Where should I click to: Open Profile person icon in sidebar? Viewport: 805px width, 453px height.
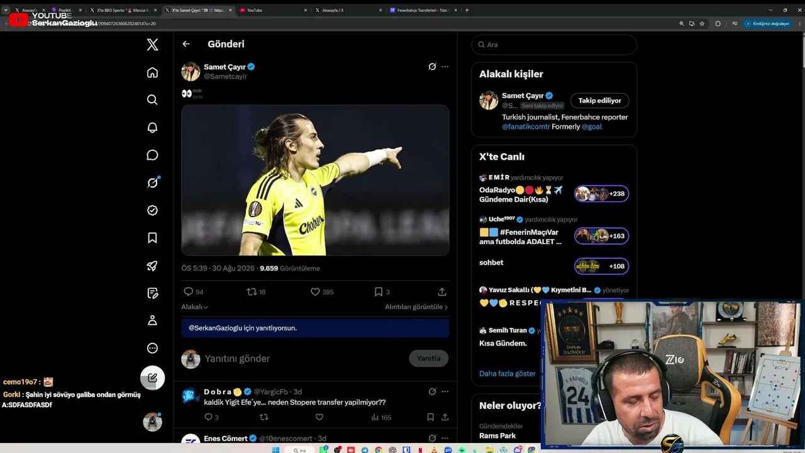[152, 321]
